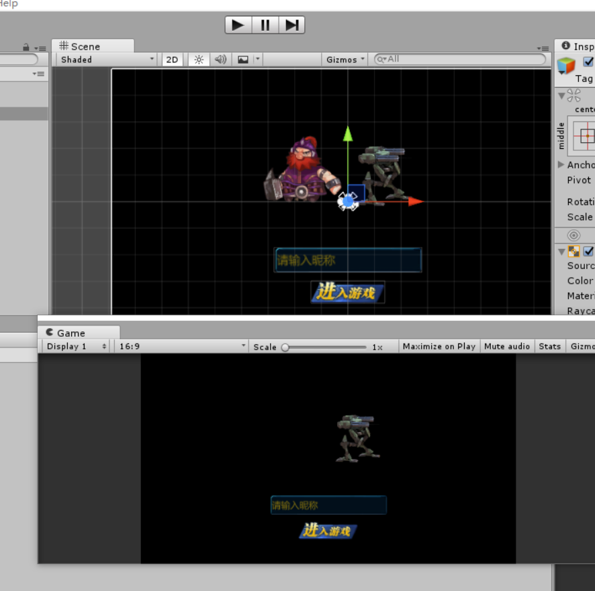Toggle Mute audio in Game view

(507, 346)
